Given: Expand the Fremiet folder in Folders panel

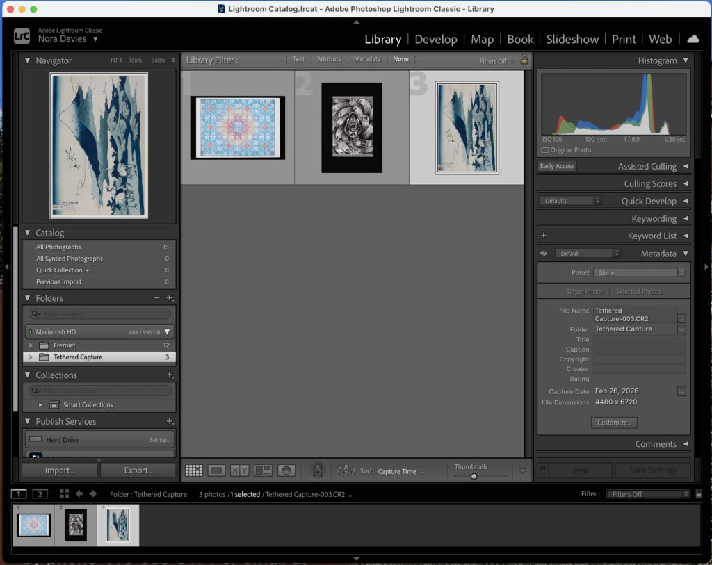Looking at the screenshot, I should (x=29, y=345).
